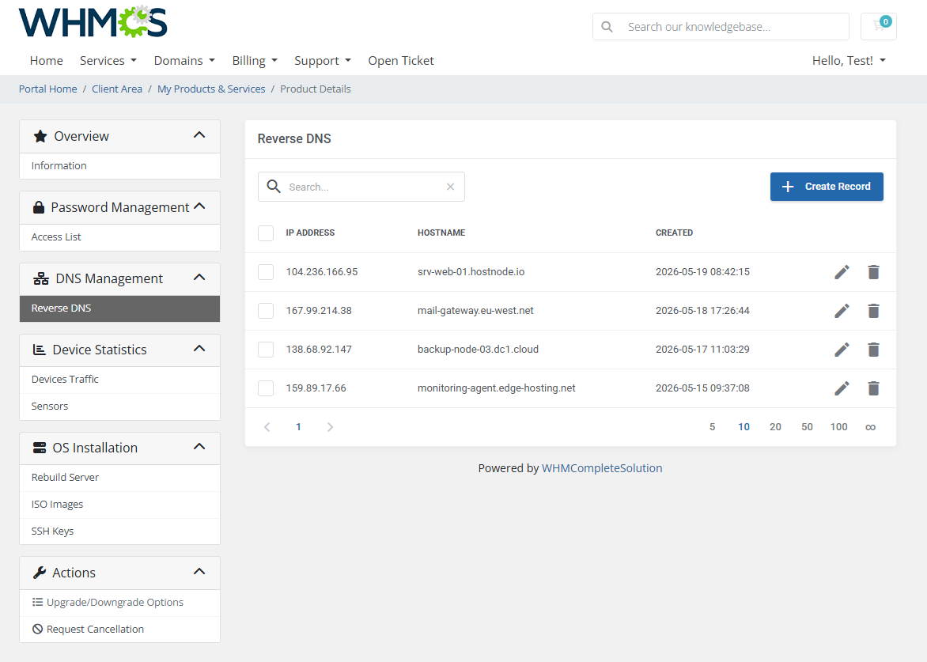
Task: Open the WHMCompleteSolution footer link
Action: tap(602, 468)
